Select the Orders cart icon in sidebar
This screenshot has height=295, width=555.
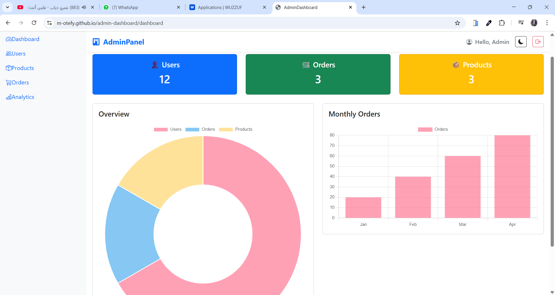(x=9, y=82)
